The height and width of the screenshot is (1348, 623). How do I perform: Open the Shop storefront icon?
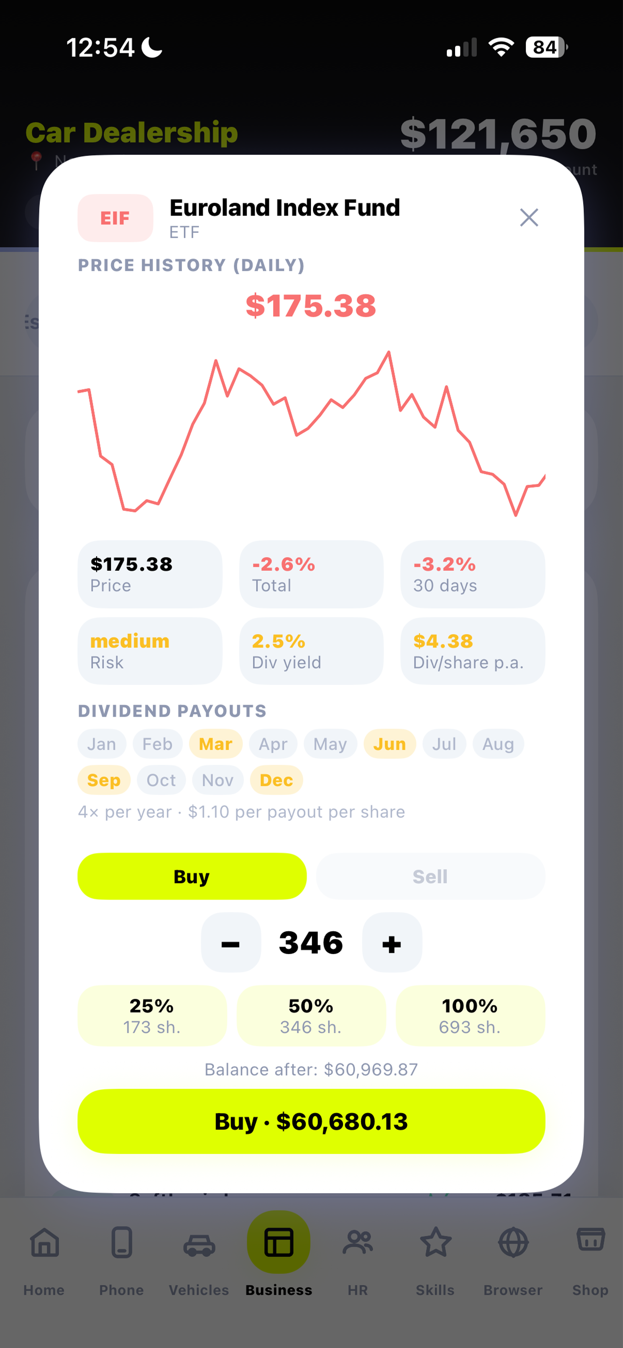coord(590,1240)
